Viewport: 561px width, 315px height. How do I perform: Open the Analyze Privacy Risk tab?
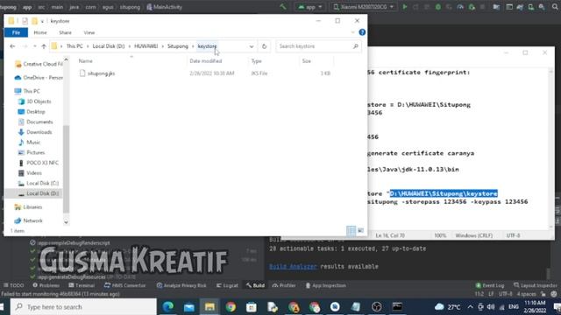[x=181, y=285]
